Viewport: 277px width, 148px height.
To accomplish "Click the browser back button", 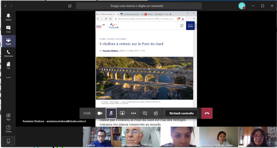I will coord(97,19).
